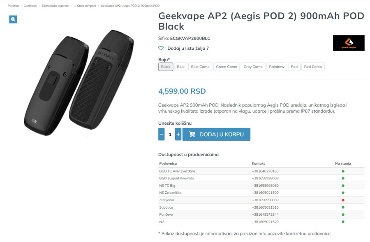The height and width of the screenshot is (242, 370).
Task: Select the Red color option
Action: (x=294, y=67)
